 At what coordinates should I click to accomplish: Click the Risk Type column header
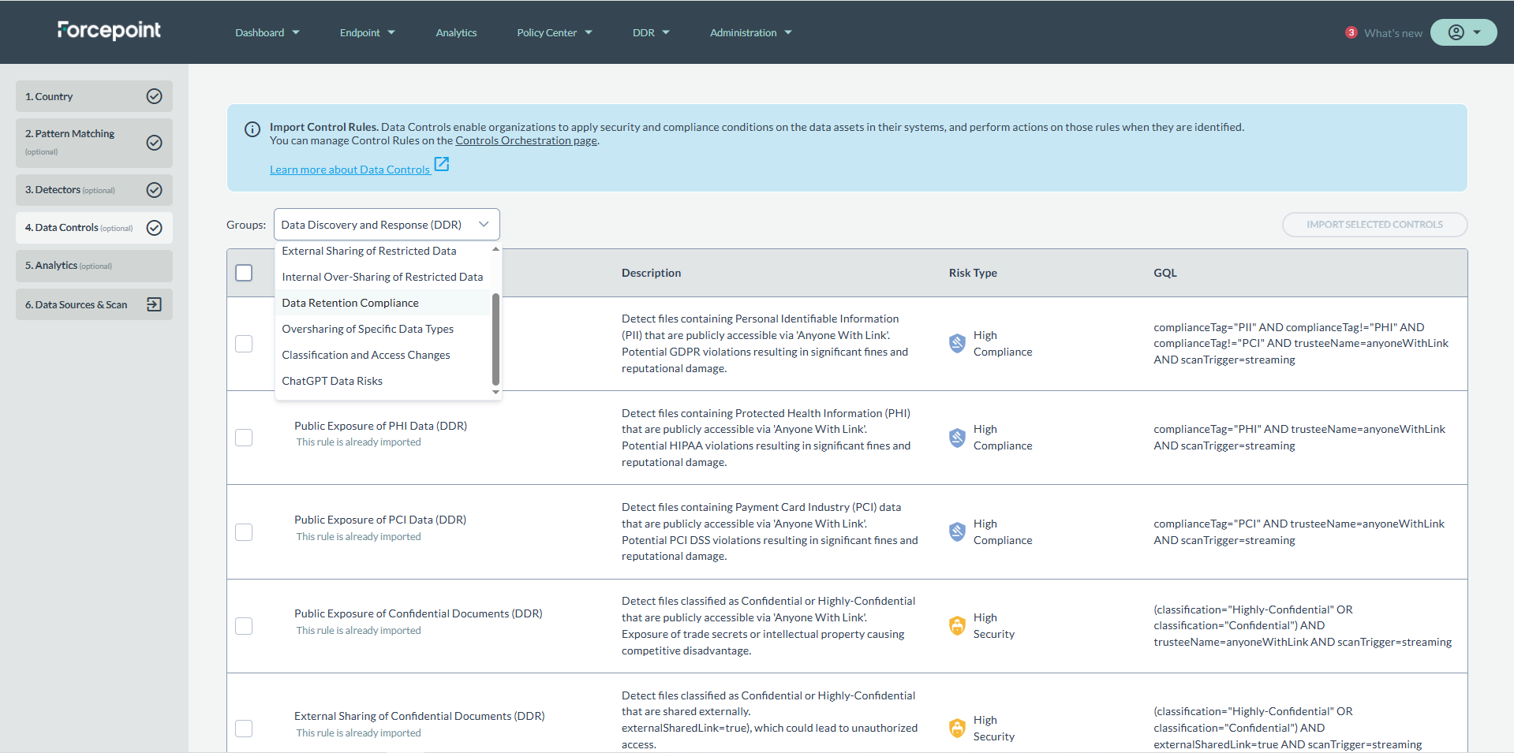click(973, 273)
